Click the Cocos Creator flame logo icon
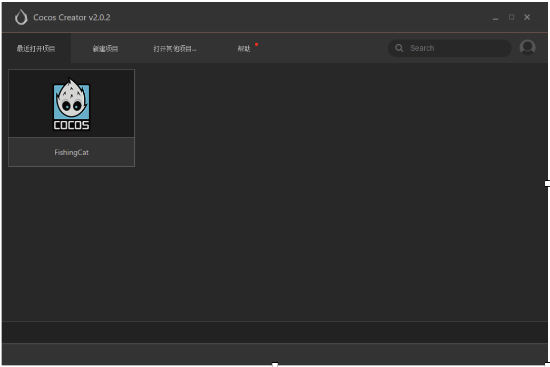 21,17
